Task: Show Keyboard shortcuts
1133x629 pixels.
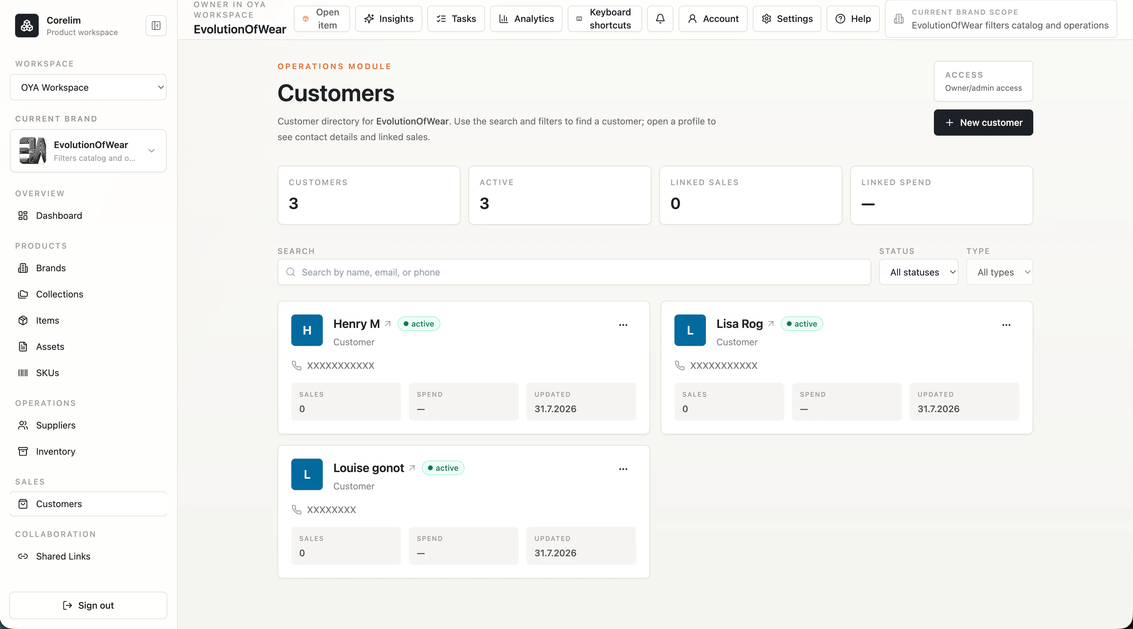Action: [604, 18]
